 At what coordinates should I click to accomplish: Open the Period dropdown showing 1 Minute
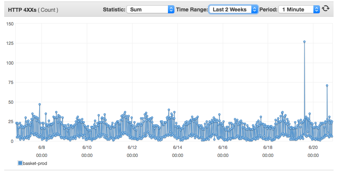(299, 9)
